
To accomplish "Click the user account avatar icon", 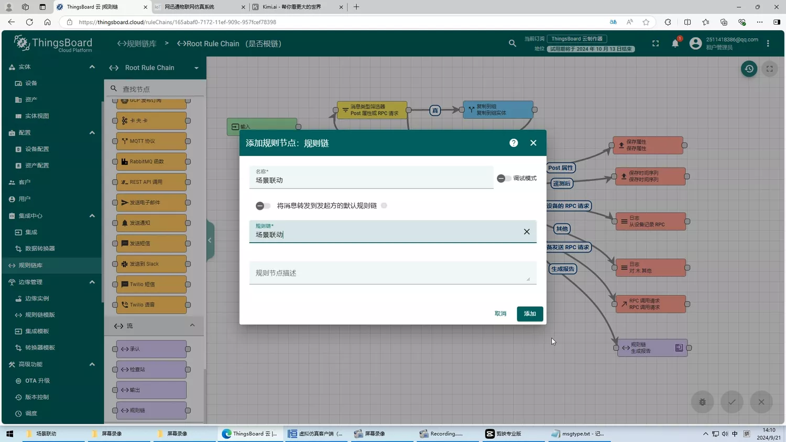I will [695, 43].
